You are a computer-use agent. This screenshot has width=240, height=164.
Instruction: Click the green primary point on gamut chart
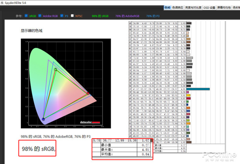pyautogui.click(x=56, y=69)
